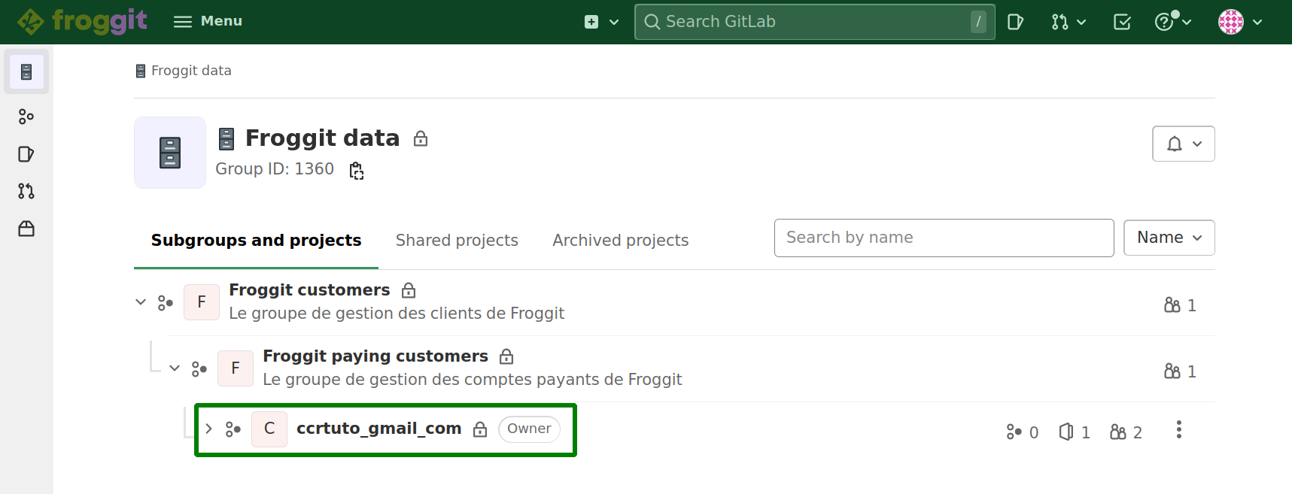Screen dimensions: 1292x494
Task: Click ccrtuto_gmail_com projects count icon
Action: click(1066, 432)
